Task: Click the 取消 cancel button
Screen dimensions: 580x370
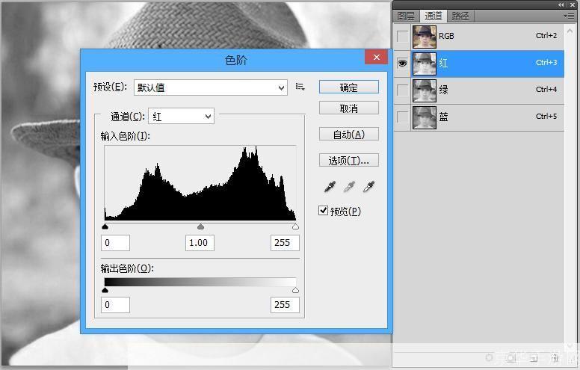Action: point(349,108)
